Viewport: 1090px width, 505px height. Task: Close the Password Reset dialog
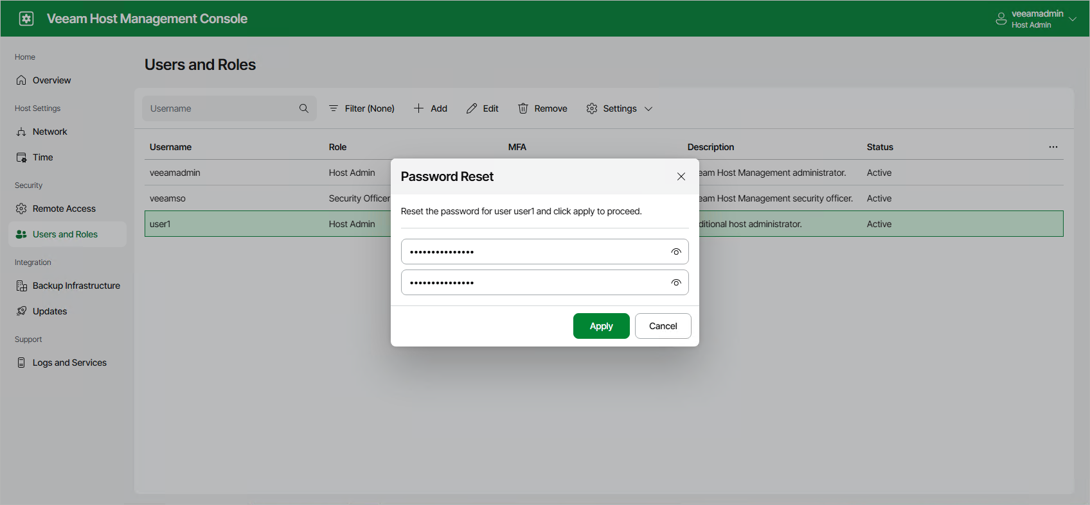[681, 176]
